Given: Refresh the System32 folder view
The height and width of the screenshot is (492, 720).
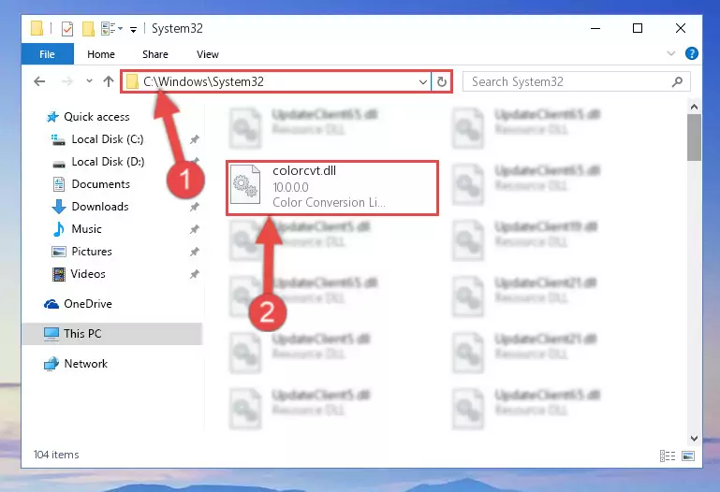Looking at the screenshot, I should click(x=442, y=82).
